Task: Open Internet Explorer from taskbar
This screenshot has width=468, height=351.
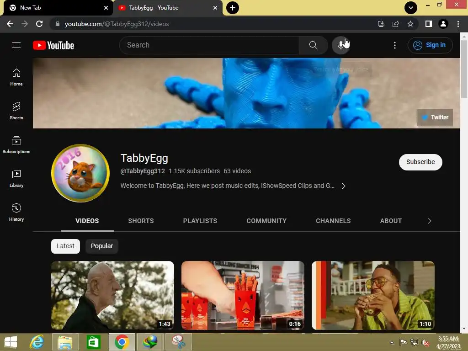Action: click(x=37, y=342)
